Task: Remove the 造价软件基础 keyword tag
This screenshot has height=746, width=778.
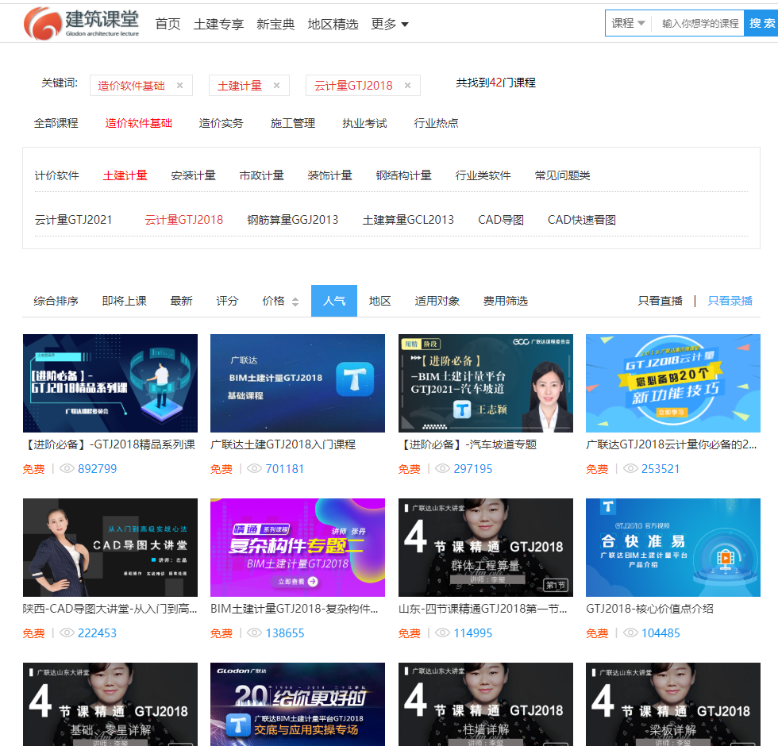Action: [179, 86]
